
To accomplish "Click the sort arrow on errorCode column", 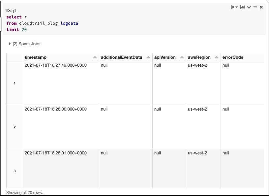I will click(260, 57).
